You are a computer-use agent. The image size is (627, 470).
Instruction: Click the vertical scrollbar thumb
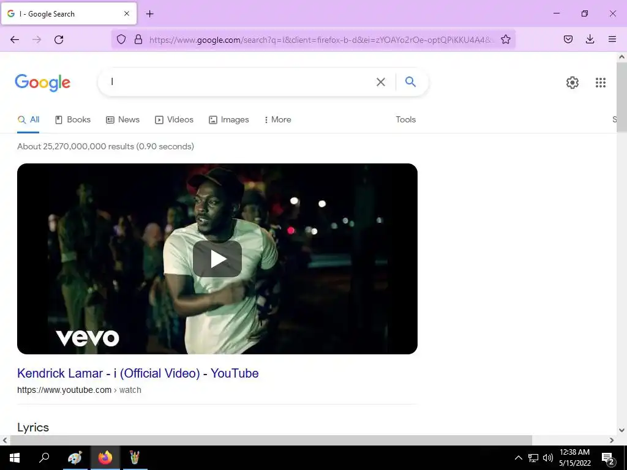pyautogui.click(x=621, y=97)
